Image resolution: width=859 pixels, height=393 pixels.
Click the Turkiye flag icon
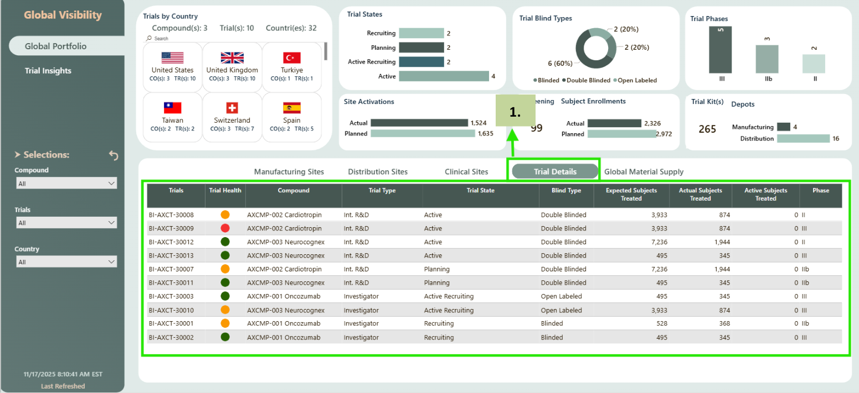click(291, 57)
